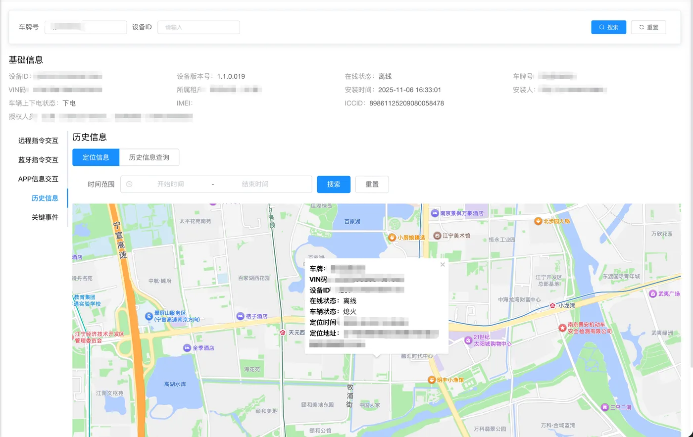The width and height of the screenshot is (693, 437).
Task: Click the 武夷广场 shopping marker icon
Action: tap(653, 293)
